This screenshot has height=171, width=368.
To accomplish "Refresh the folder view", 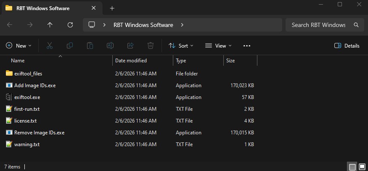I will (x=70, y=25).
